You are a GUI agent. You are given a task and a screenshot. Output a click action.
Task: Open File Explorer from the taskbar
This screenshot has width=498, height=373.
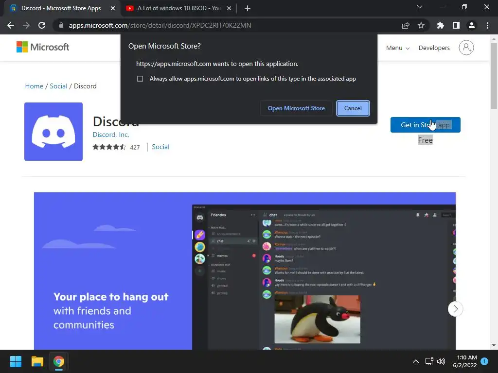pyautogui.click(x=37, y=361)
